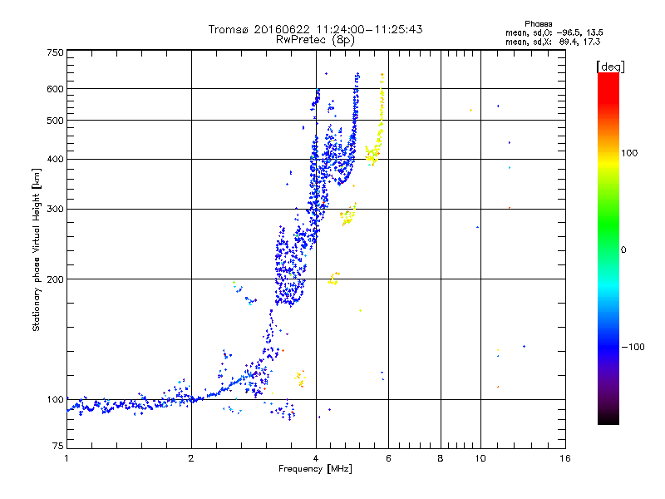The height and width of the screenshot is (499, 665).
Task: Click the y-axis '200' tick label
Action: [x=55, y=279]
